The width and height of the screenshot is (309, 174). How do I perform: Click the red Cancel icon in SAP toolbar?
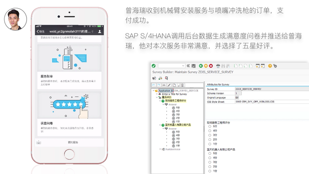211,66
